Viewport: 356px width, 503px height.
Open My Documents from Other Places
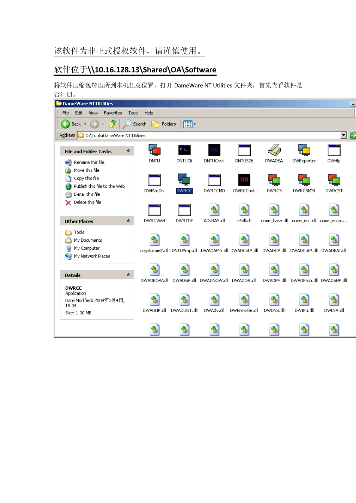(88, 240)
